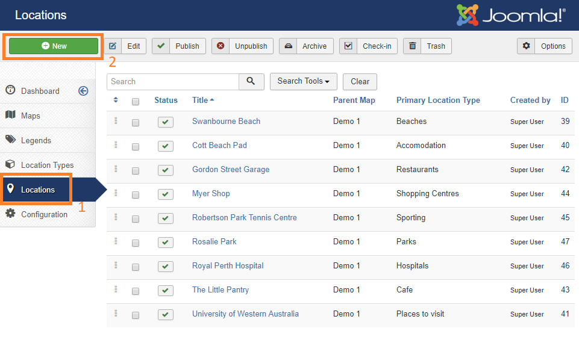Check the select-all checkbox in header
The width and height of the screenshot is (579, 340).
click(136, 102)
